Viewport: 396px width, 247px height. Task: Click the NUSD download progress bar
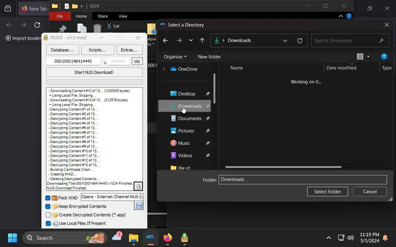click(94, 82)
